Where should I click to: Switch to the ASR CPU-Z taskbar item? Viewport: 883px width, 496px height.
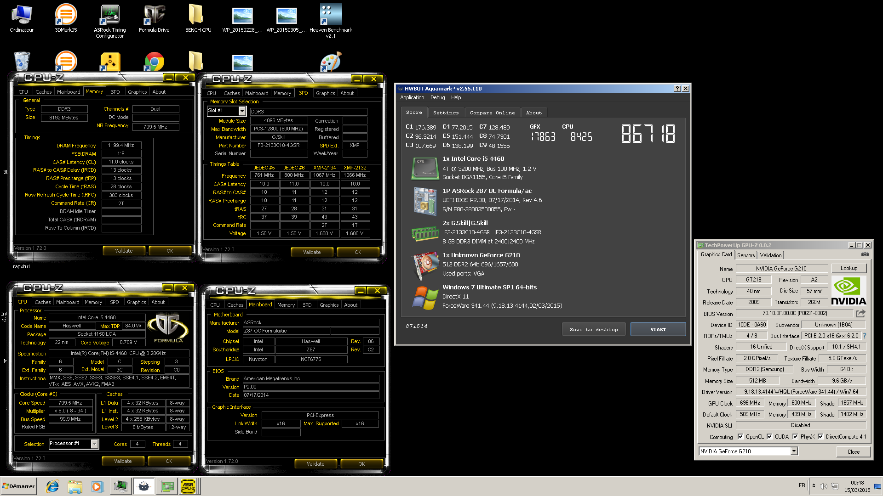click(188, 486)
